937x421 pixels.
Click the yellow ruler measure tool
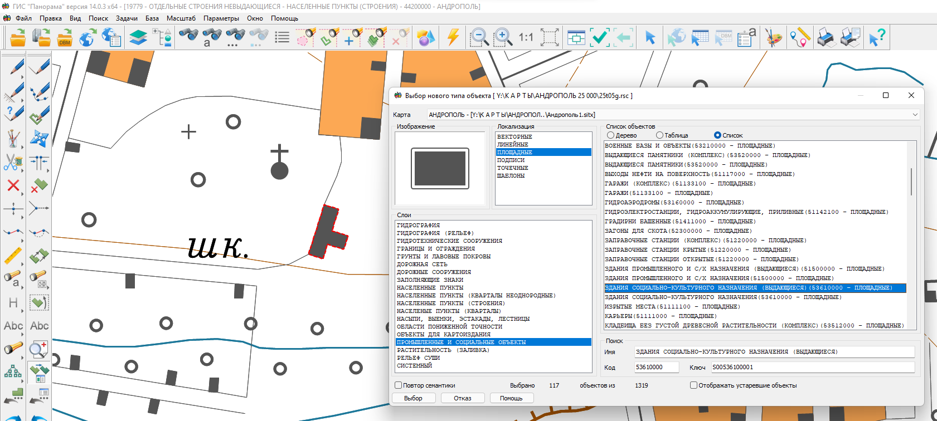click(13, 256)
